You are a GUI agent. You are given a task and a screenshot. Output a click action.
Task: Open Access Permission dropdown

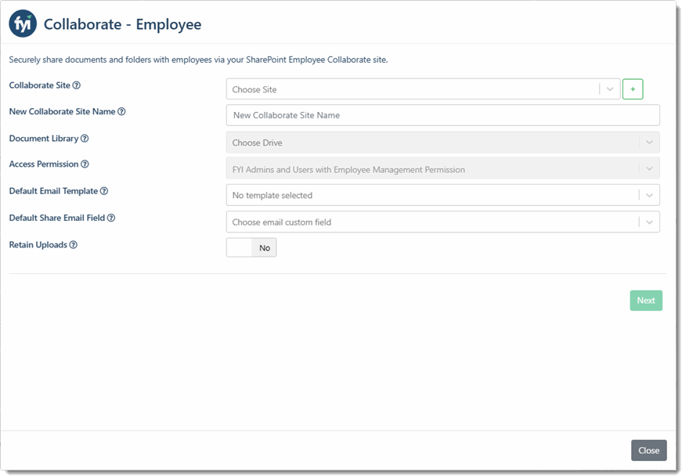coord(442,169)
